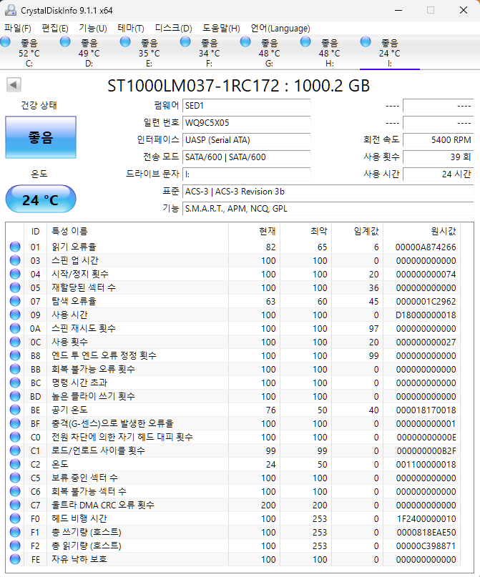Click status orb for 명령 시간 초과 row
This screenshot has width=480, height=577.
(x=15, y=383)
